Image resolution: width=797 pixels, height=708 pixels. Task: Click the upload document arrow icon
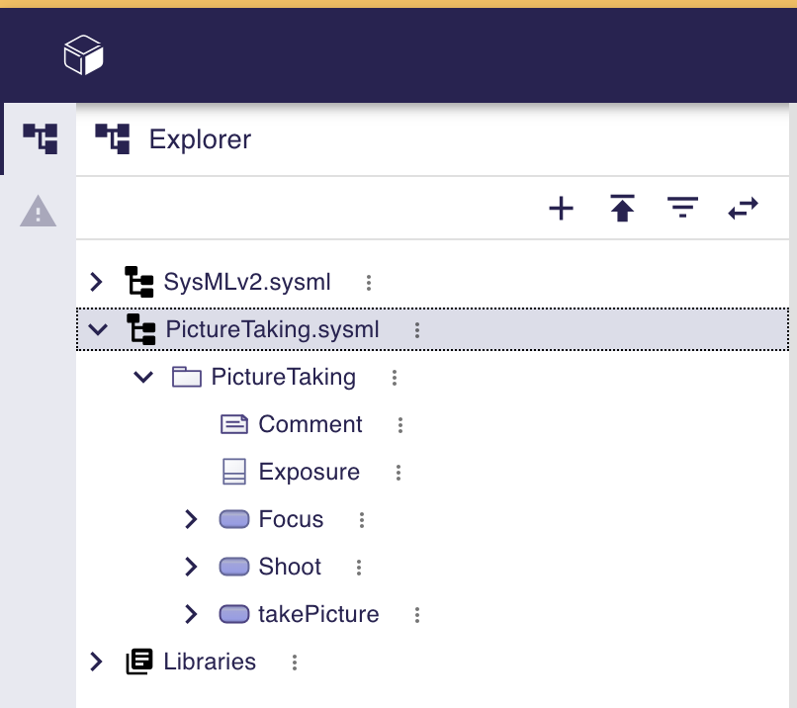click(622, 208)
